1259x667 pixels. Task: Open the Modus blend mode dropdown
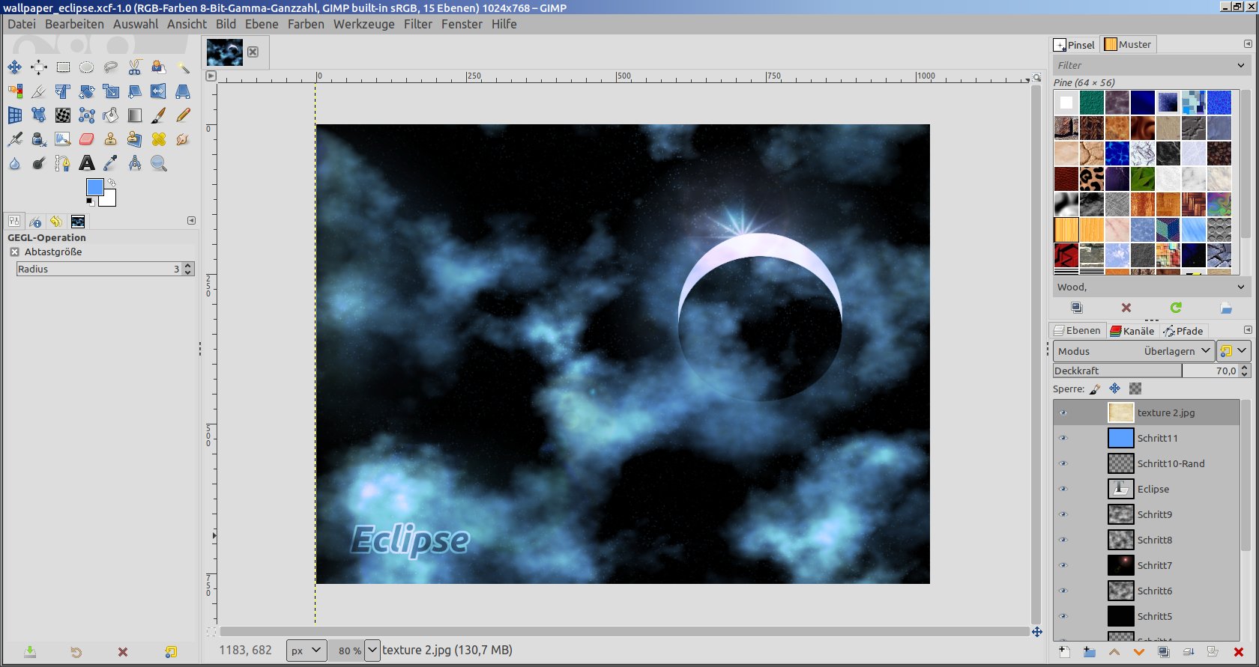(x=1133, y=351)
